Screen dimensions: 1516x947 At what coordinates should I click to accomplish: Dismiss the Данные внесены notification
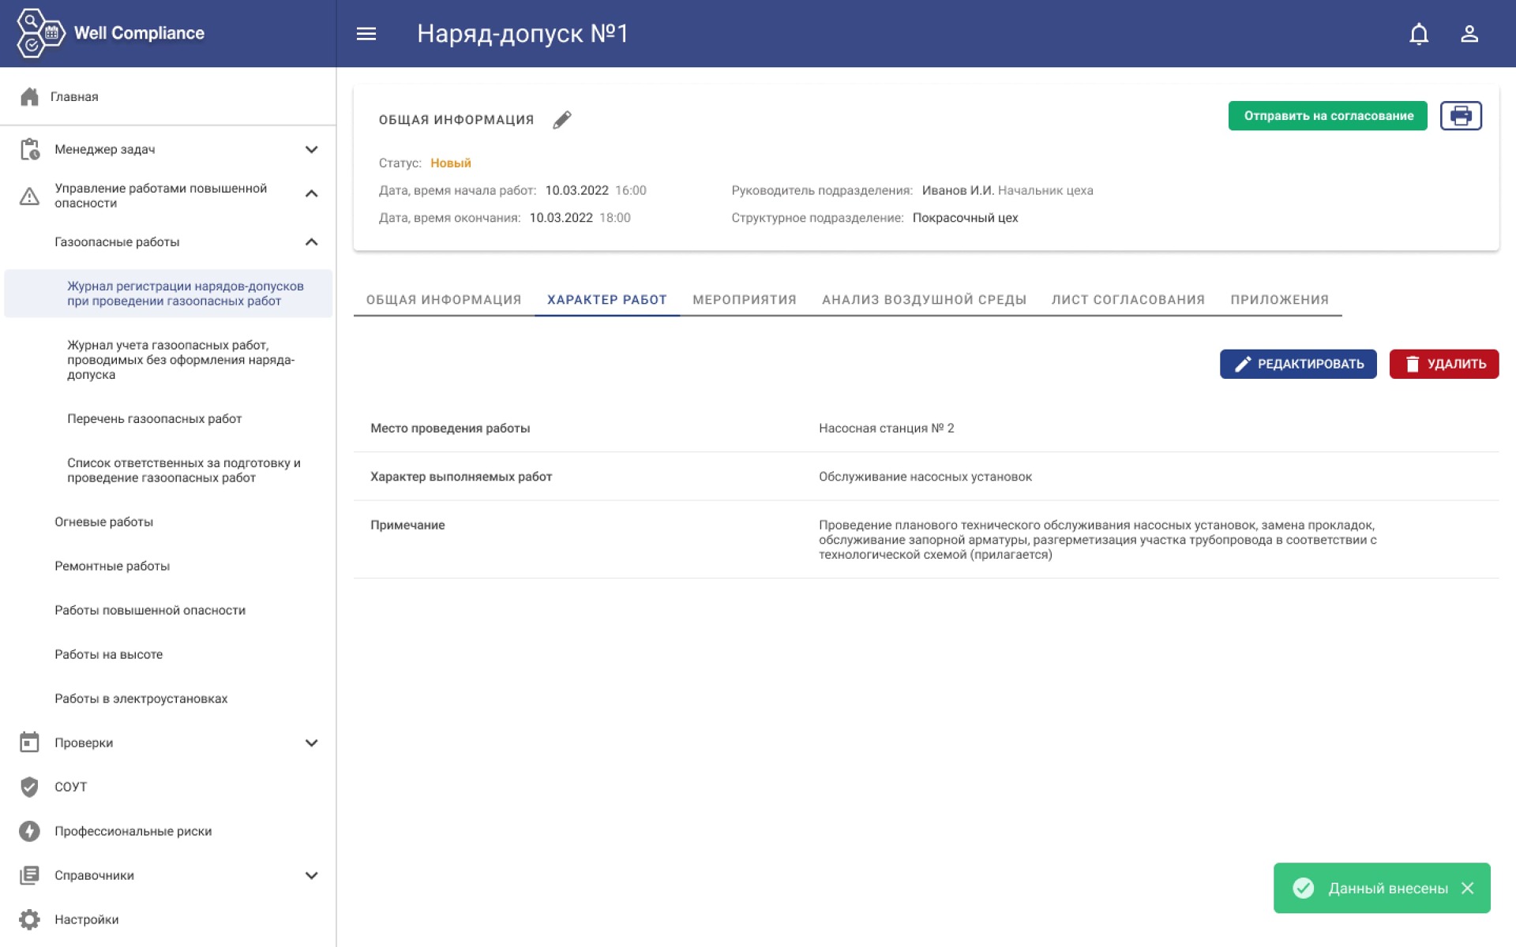(x=1468, y=889)
